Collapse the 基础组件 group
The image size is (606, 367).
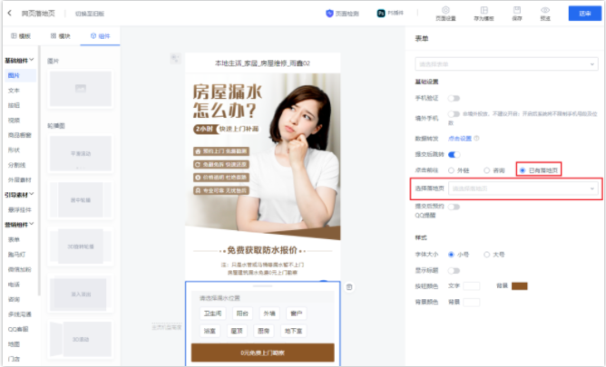(x=19, y=60)
